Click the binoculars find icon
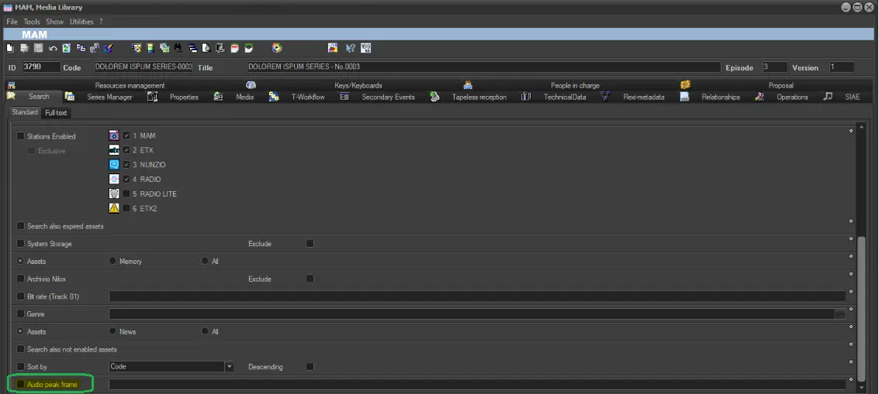Screen dimensions: 879x394 pyautogui.click(x=178, y=48)
